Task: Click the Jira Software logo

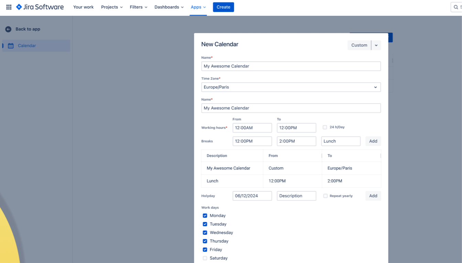Action: pyautogui.click(x=40, y=7)
